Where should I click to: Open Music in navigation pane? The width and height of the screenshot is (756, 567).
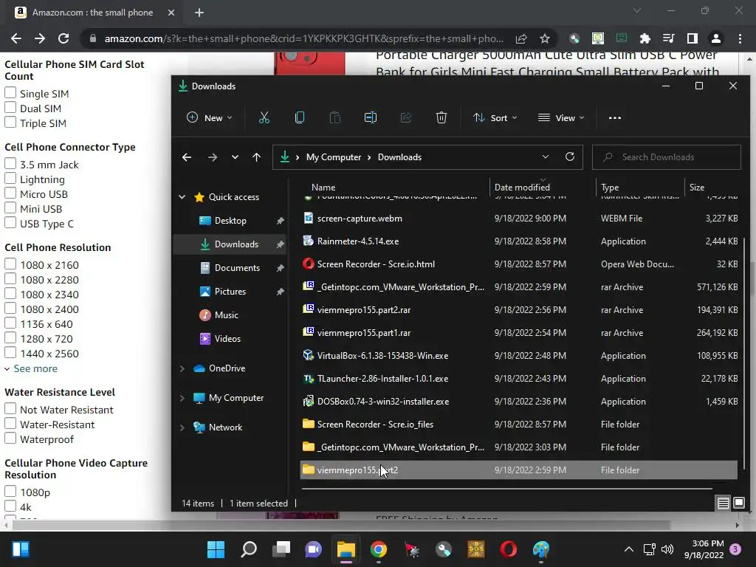coord(226,315)
